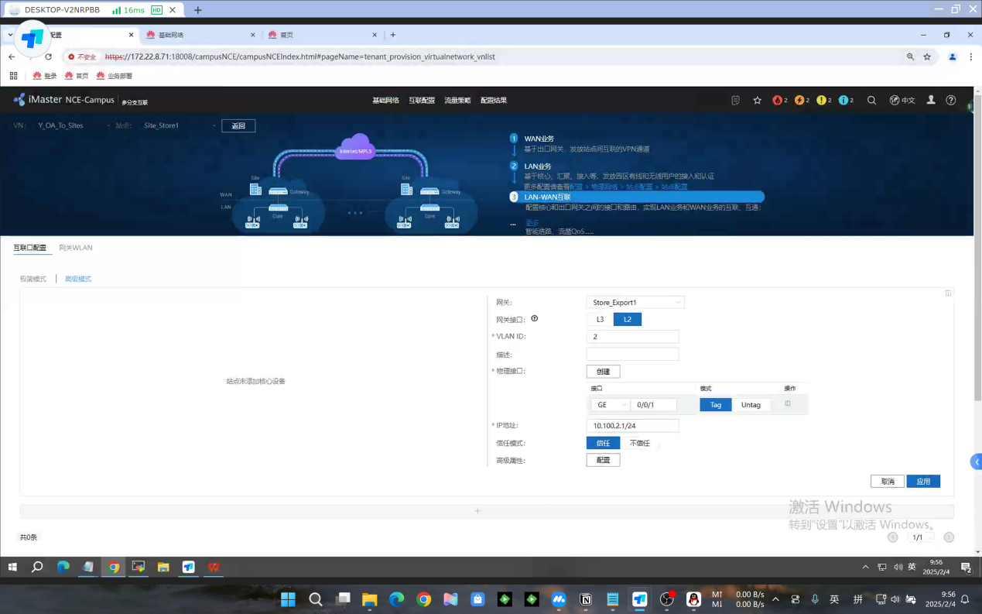Open the search magnifier in NCE header
Screen dimensions: 982x614
coord(871,100)
